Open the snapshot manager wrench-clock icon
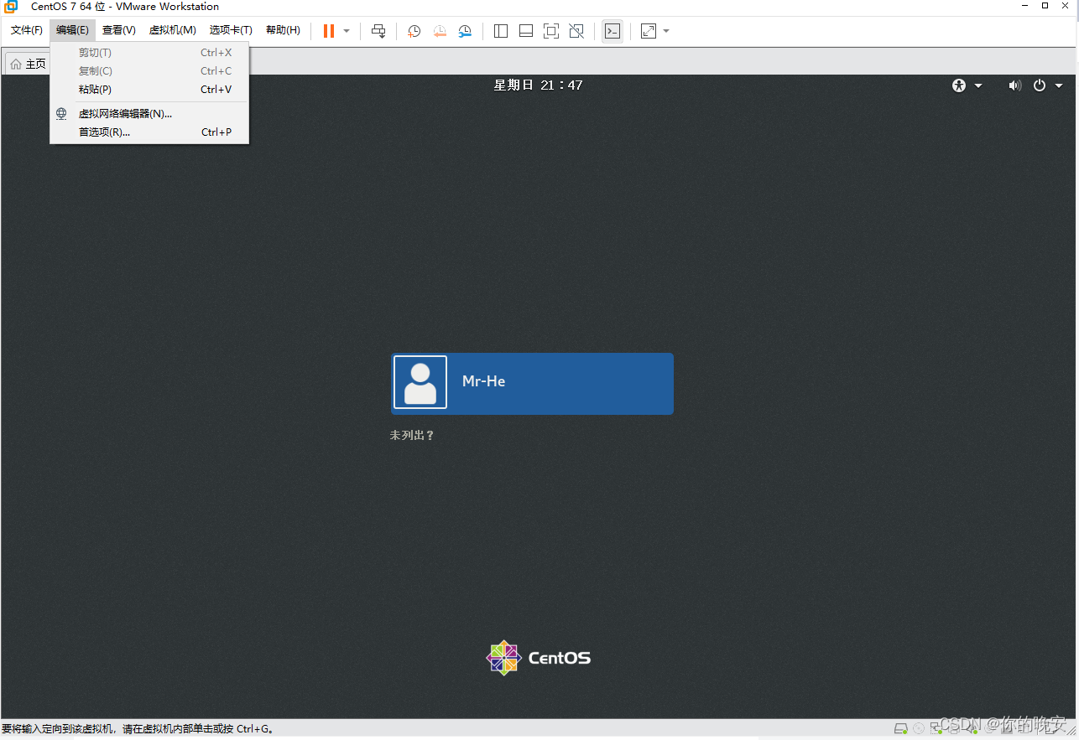 465,31
